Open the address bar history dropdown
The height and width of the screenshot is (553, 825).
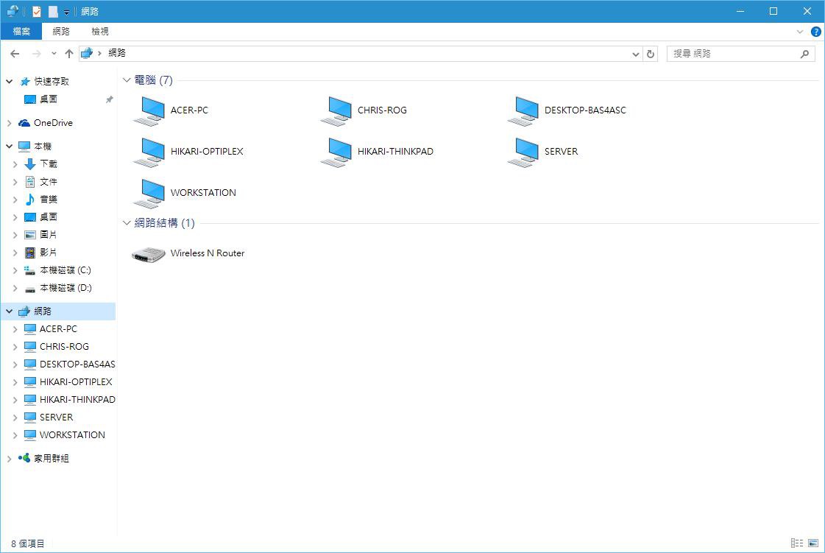click(637, 54)
